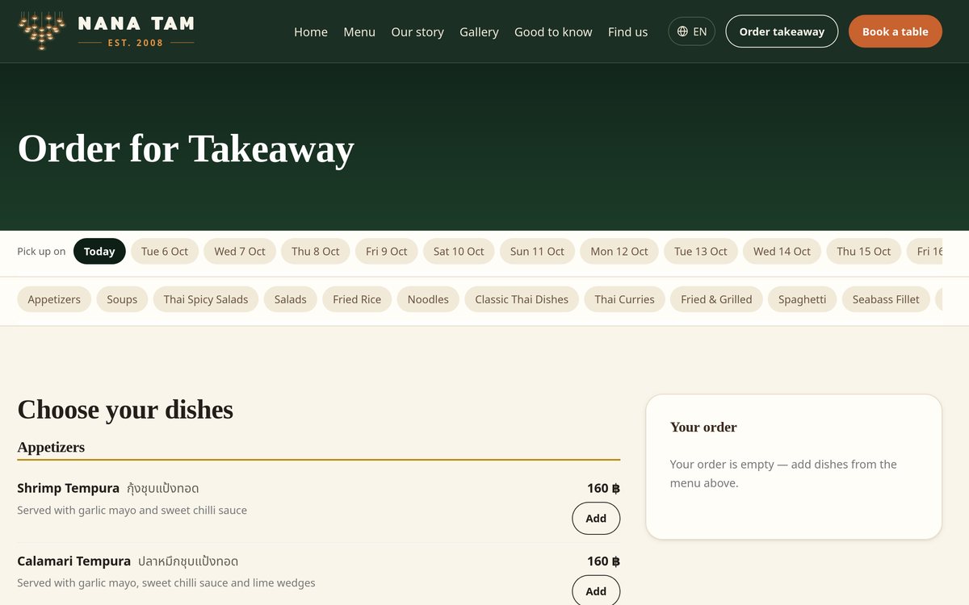Open the Good to know page
The image size is (969, 605).
[x=553, y=31]
